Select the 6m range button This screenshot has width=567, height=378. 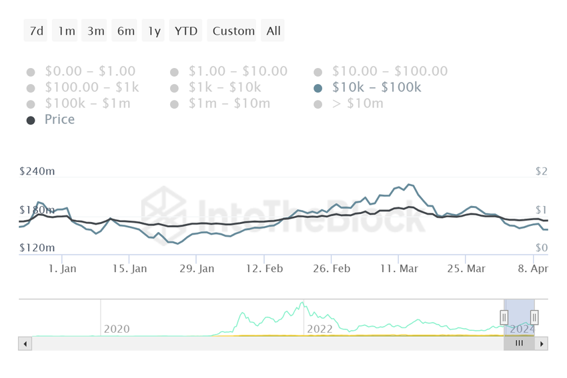coord(125,31)
